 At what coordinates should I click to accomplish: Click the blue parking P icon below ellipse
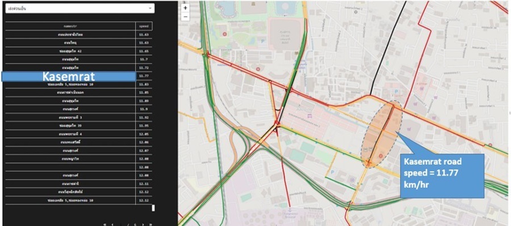333,172
